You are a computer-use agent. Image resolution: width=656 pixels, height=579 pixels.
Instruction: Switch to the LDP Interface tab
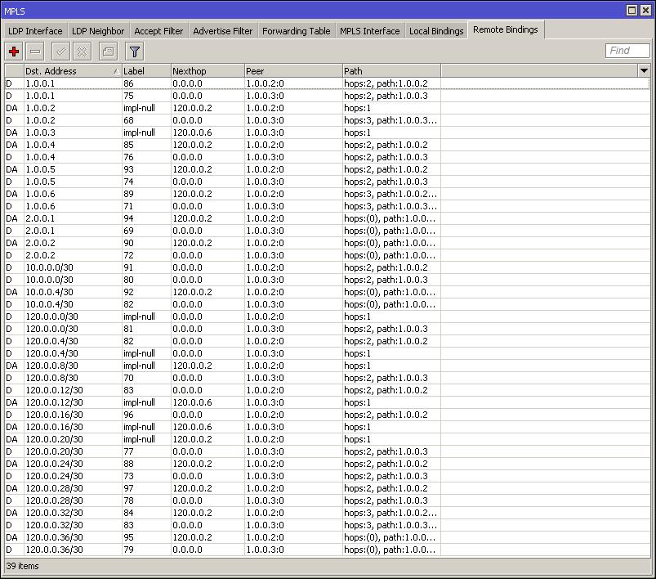pos(35,31)
